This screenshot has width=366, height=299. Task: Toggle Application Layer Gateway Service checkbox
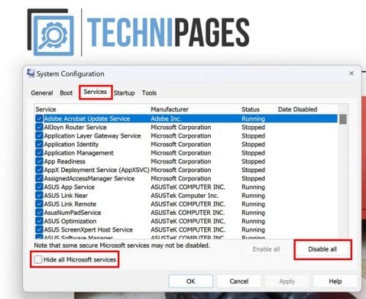click(x=39, y=136)
